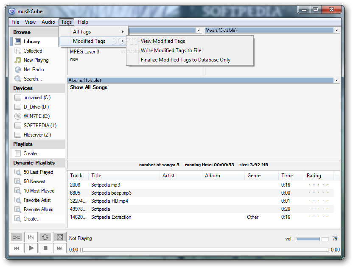Image resolution: width=353 pixels, height=268 pixels.
Task: Open the Audio menu
Action: pyautogui.click(x=48, y=22)
